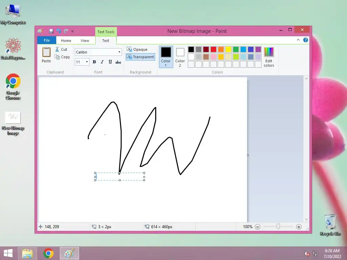The height and width of the screenshot is (260, 347).
Task: Choose the purple color swatch
Action: pyautogui.click(x=258, y=49)
